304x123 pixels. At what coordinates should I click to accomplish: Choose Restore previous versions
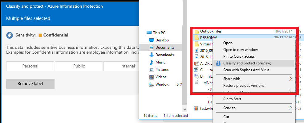click(244, 86)
